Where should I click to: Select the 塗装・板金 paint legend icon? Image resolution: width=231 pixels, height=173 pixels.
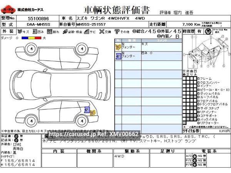[x=65, y=32]
